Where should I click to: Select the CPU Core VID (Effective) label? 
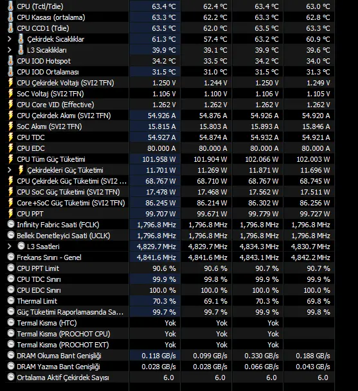[x=55, y=105]
